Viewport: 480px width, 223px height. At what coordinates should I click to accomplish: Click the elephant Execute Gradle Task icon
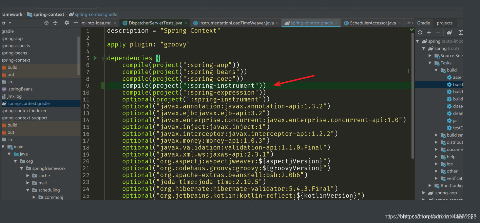449,32
